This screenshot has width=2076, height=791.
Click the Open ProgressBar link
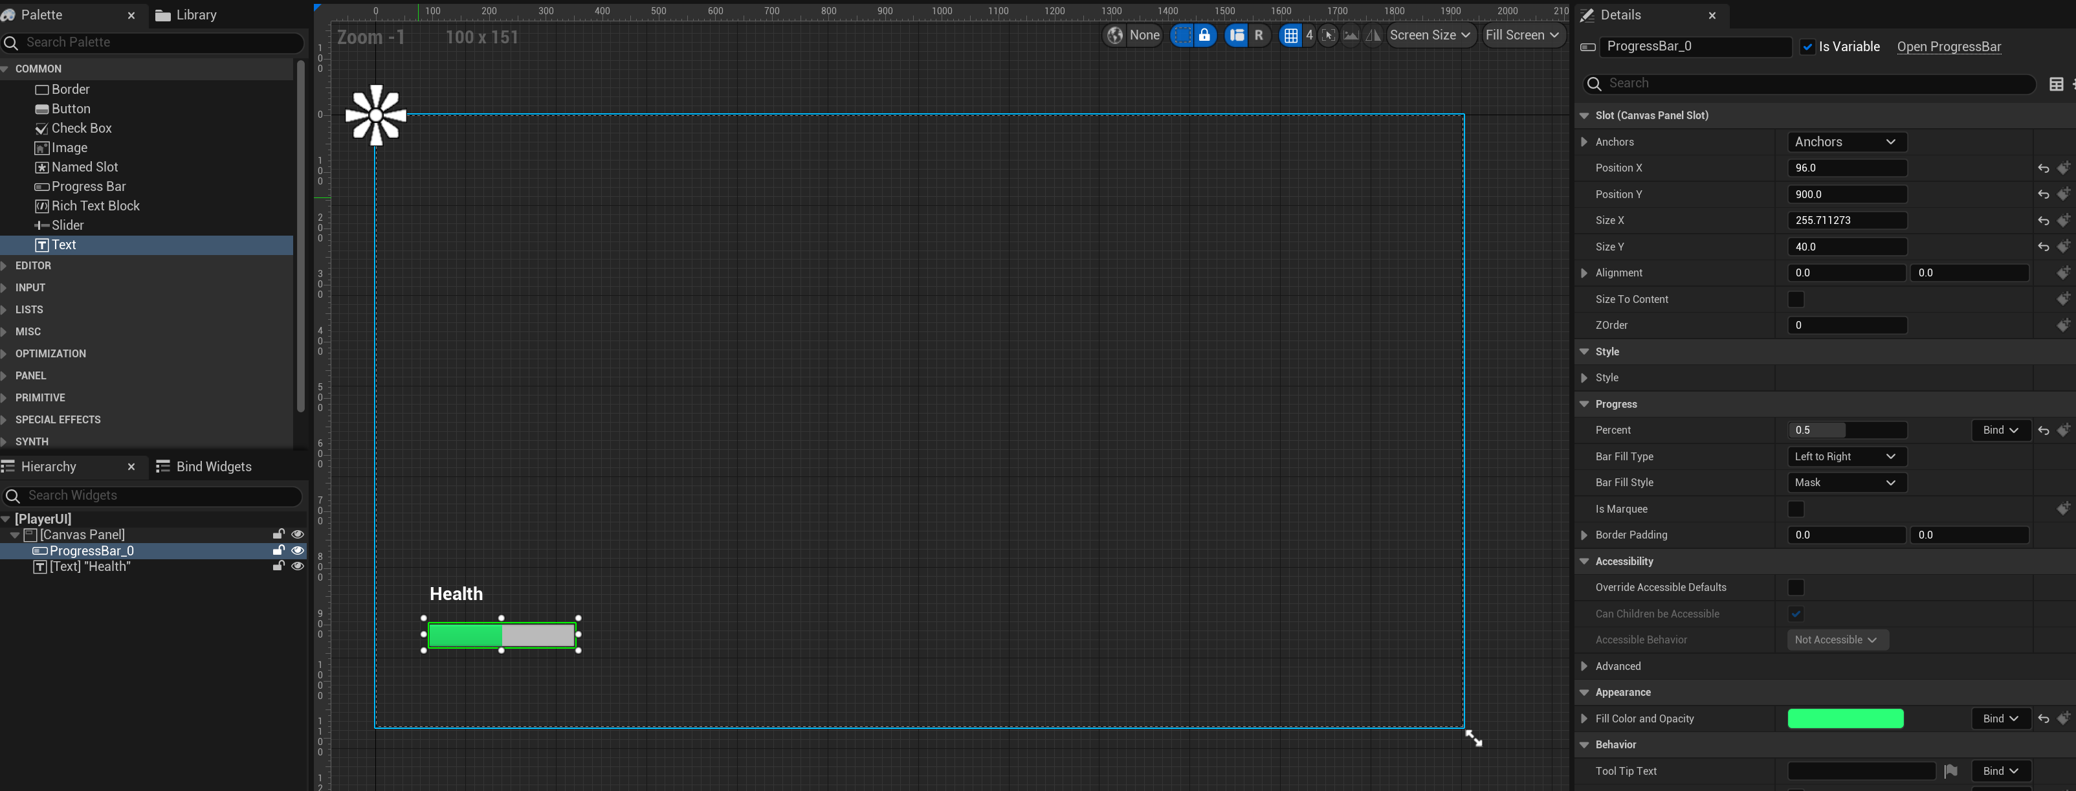coord(1948,47)
